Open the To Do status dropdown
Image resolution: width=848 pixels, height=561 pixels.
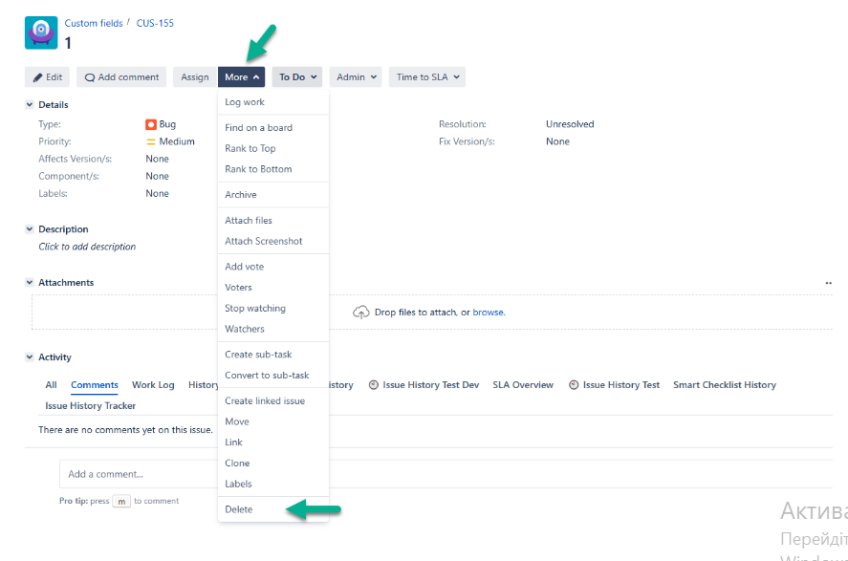pos(297,76)
